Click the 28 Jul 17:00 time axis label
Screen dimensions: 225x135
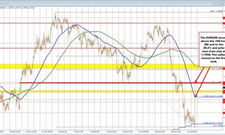pos(175,131)
